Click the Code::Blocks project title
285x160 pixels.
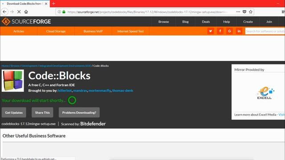(59, 76)
